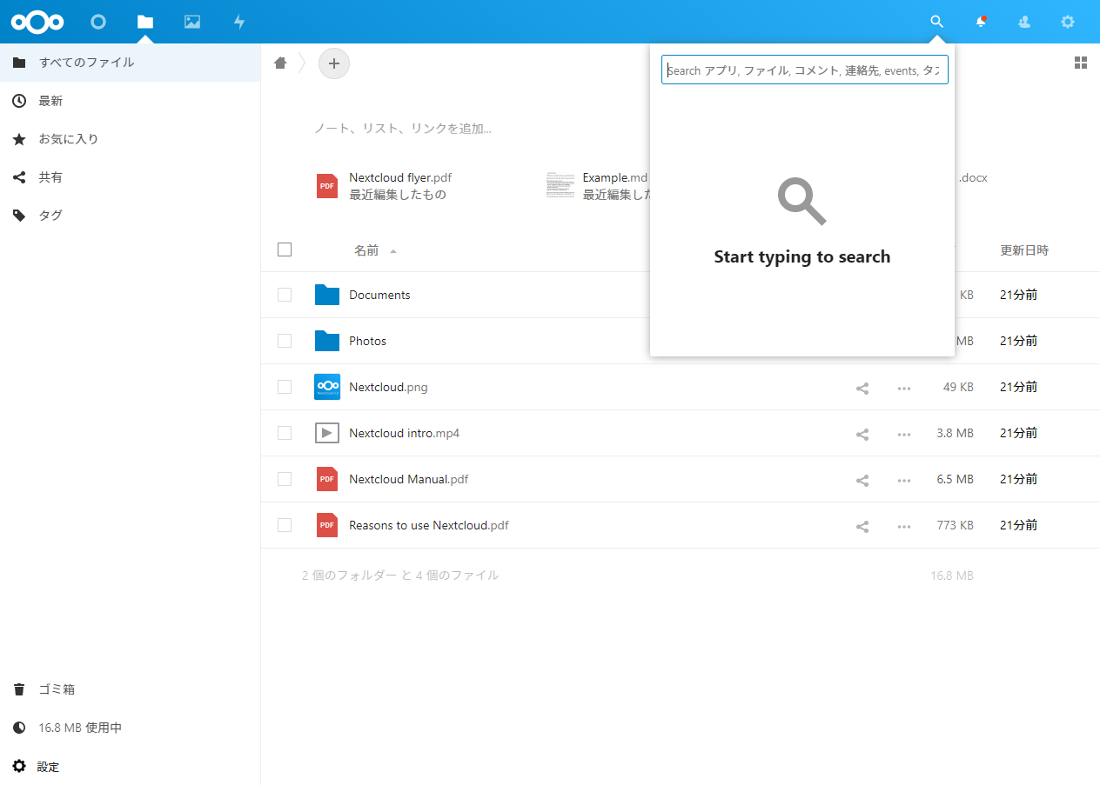Share the Nextcloud Manual.pdf file
Viewport: 1100px width, 785px height.
click(x=862, y=480)
